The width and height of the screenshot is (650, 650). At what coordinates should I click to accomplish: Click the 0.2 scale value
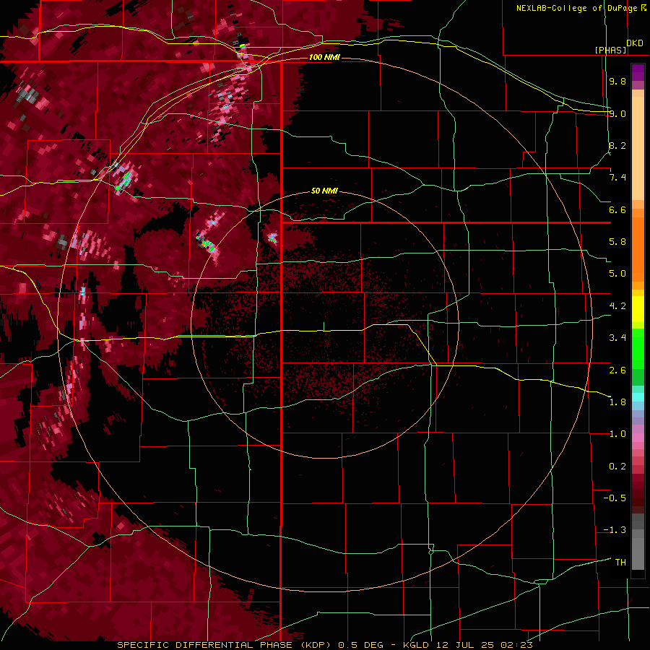point(617,467)
